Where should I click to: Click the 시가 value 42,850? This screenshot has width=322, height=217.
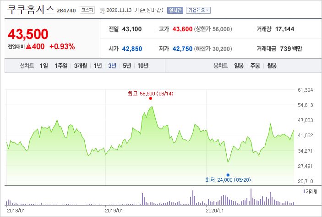click(132, 49)
